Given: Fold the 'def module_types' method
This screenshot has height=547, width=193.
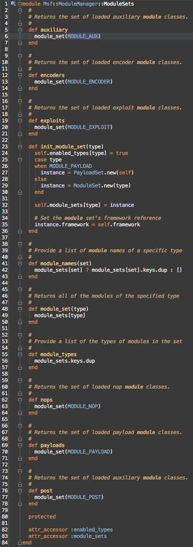Looking at the screenshot, I should coord(20,354).
